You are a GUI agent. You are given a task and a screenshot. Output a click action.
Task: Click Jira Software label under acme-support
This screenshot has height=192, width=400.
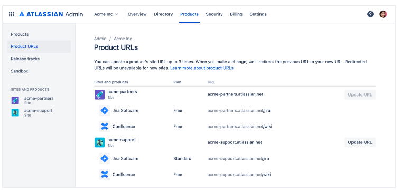(x=126, y=158)
